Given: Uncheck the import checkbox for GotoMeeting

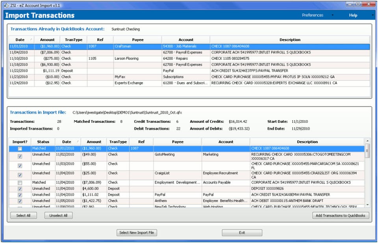Looking at the screenshot, I should [x=20, y=156].
